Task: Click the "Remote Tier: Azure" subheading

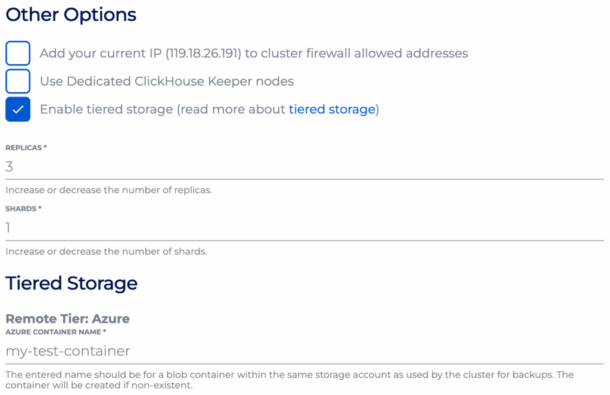Action: point(67,318)
